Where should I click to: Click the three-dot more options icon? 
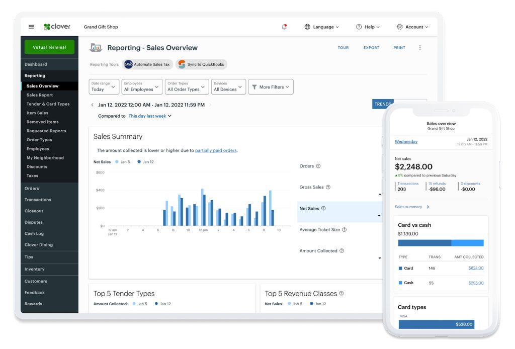pyautogui.click(x=420, y=48)
